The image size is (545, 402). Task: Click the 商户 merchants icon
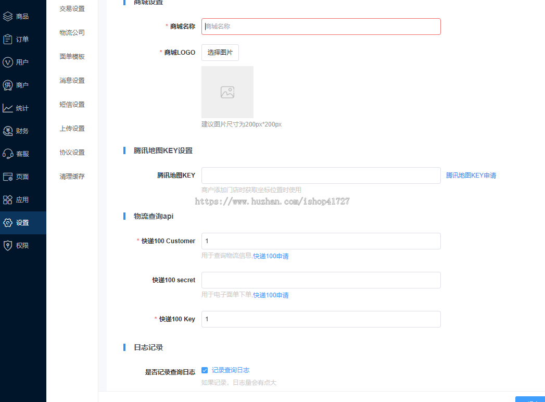pos(8,85)
